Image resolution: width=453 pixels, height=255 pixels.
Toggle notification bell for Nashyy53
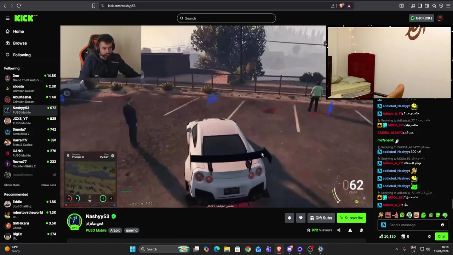[289, 218]
